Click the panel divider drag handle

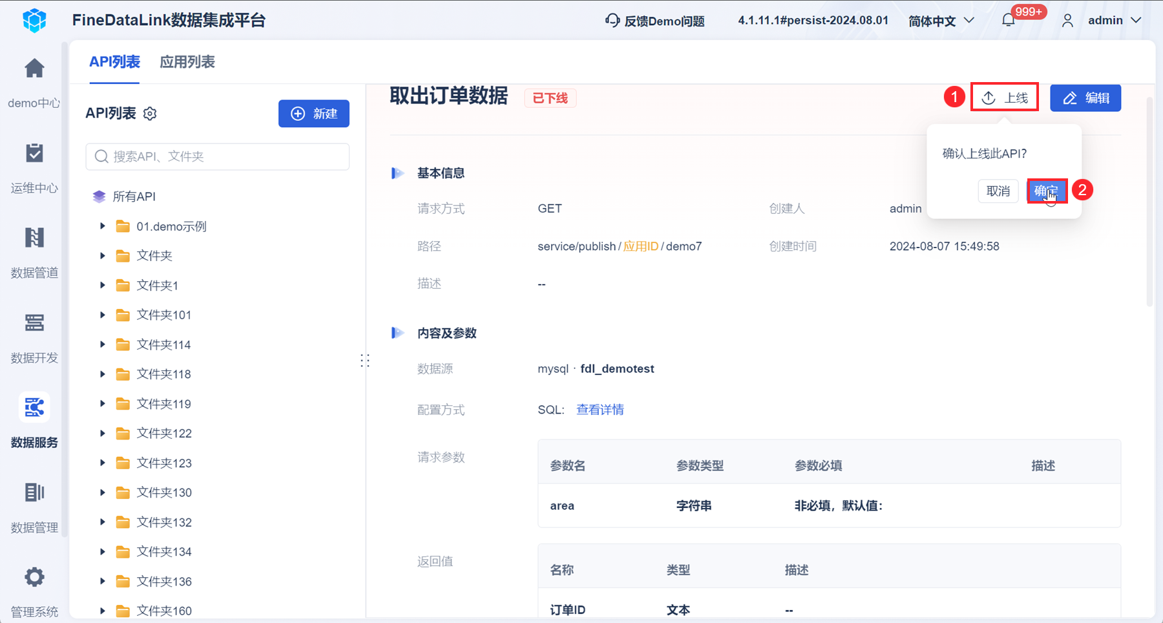point(365,361)
